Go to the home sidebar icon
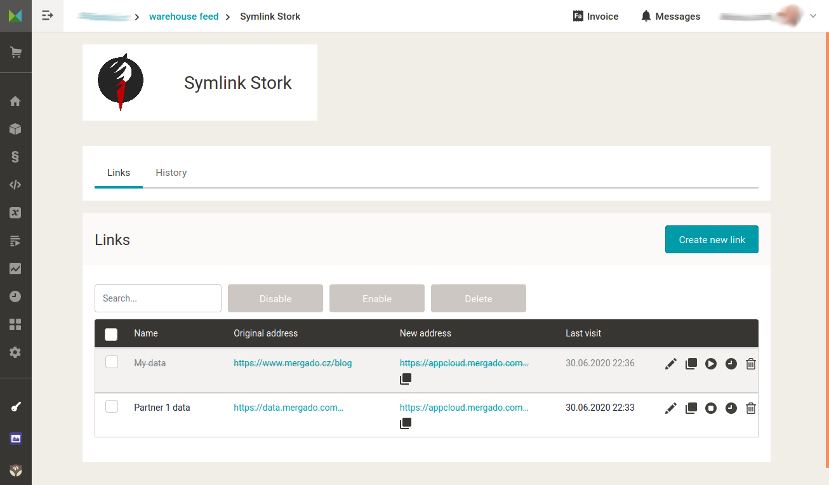This screenshot has height=485, width=829. coord(15,101)
